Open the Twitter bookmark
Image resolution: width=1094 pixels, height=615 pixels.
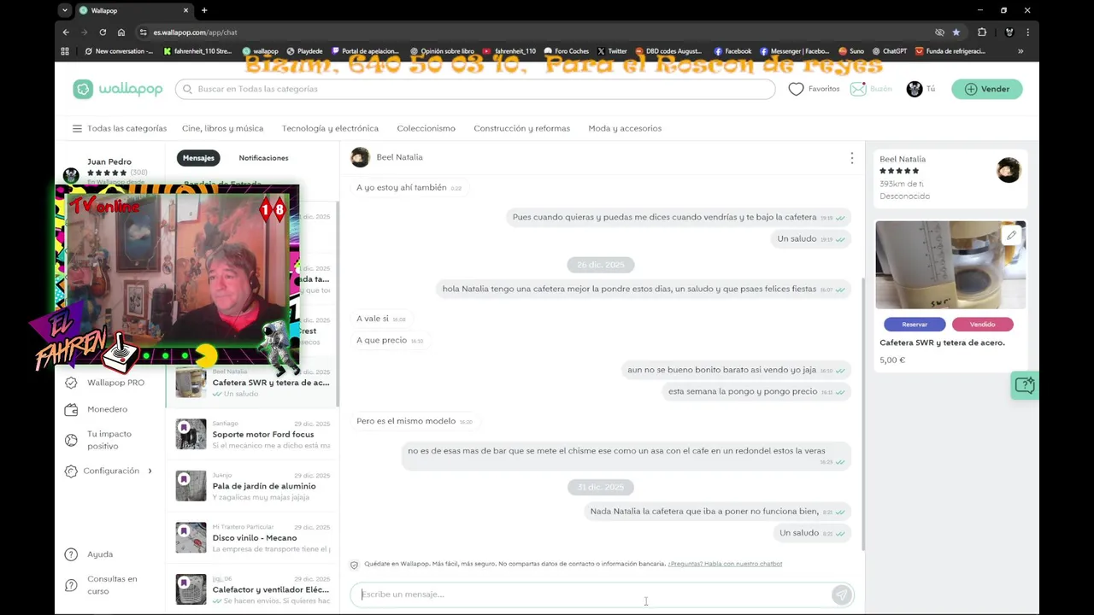(x=612, y=51)
